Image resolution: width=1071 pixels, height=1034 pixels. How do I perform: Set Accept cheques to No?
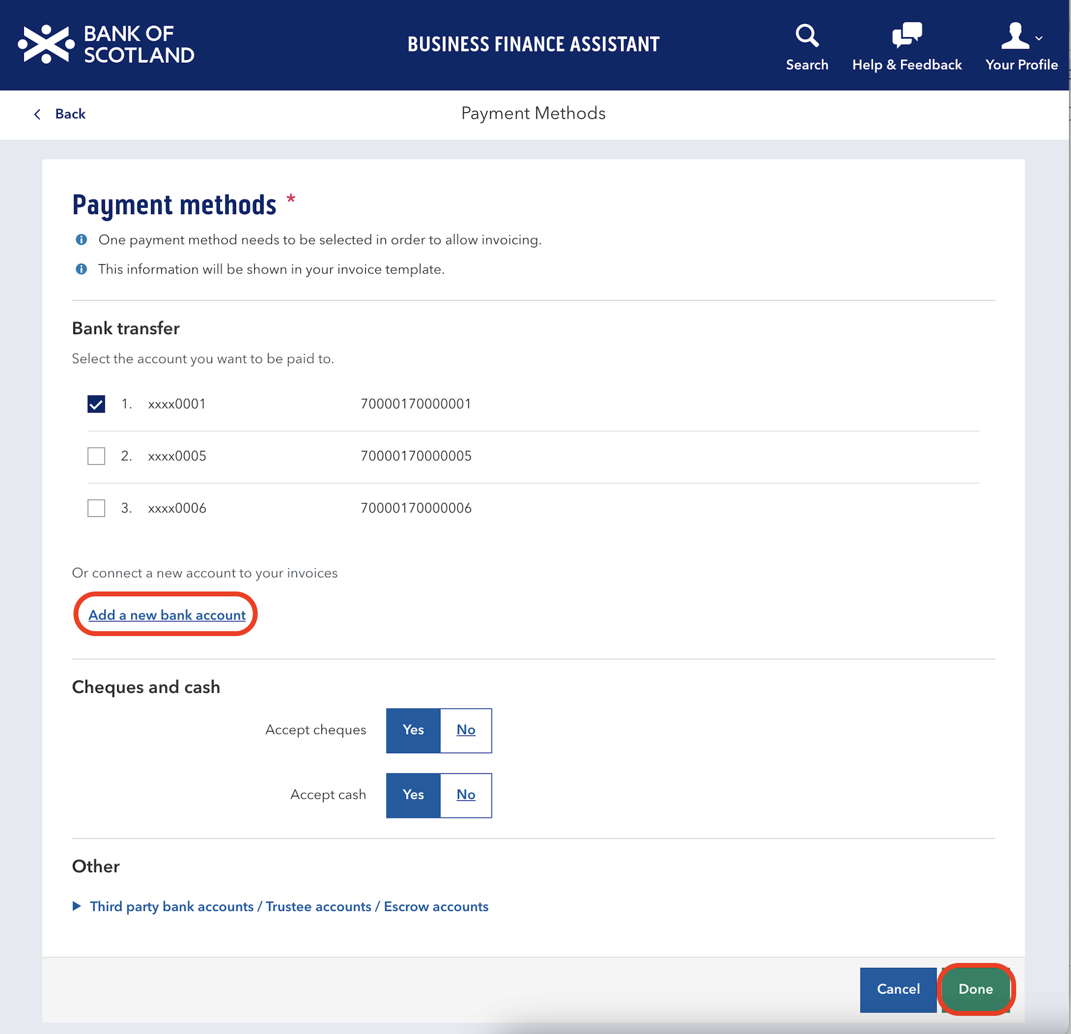[465, 731]
